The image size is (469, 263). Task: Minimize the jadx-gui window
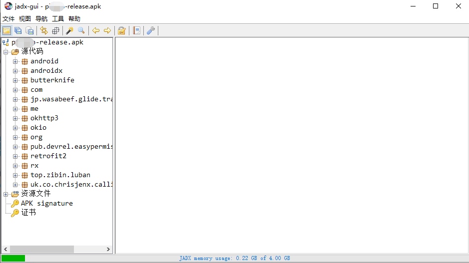[x=413, y=6]
